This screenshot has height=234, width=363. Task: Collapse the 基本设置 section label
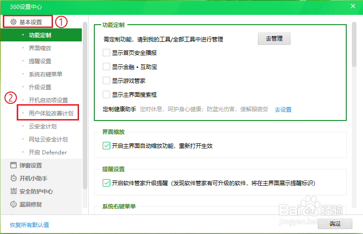[31, 22]
